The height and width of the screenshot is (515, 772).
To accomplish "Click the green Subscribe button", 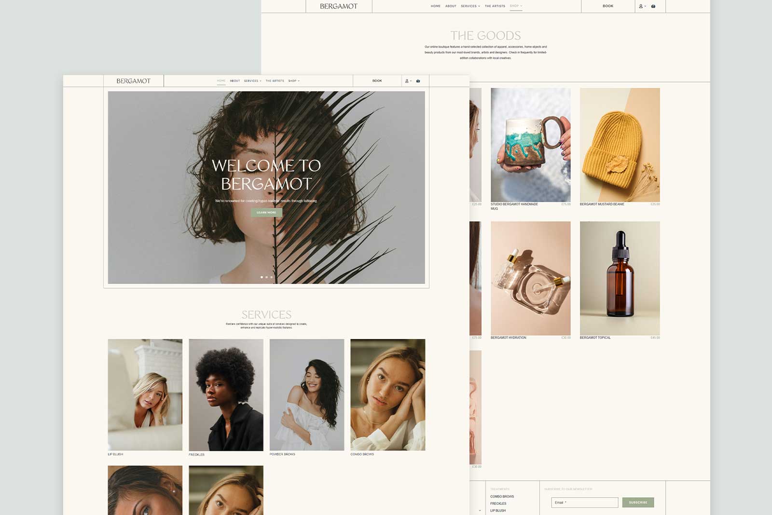I will tap(638, 502).
